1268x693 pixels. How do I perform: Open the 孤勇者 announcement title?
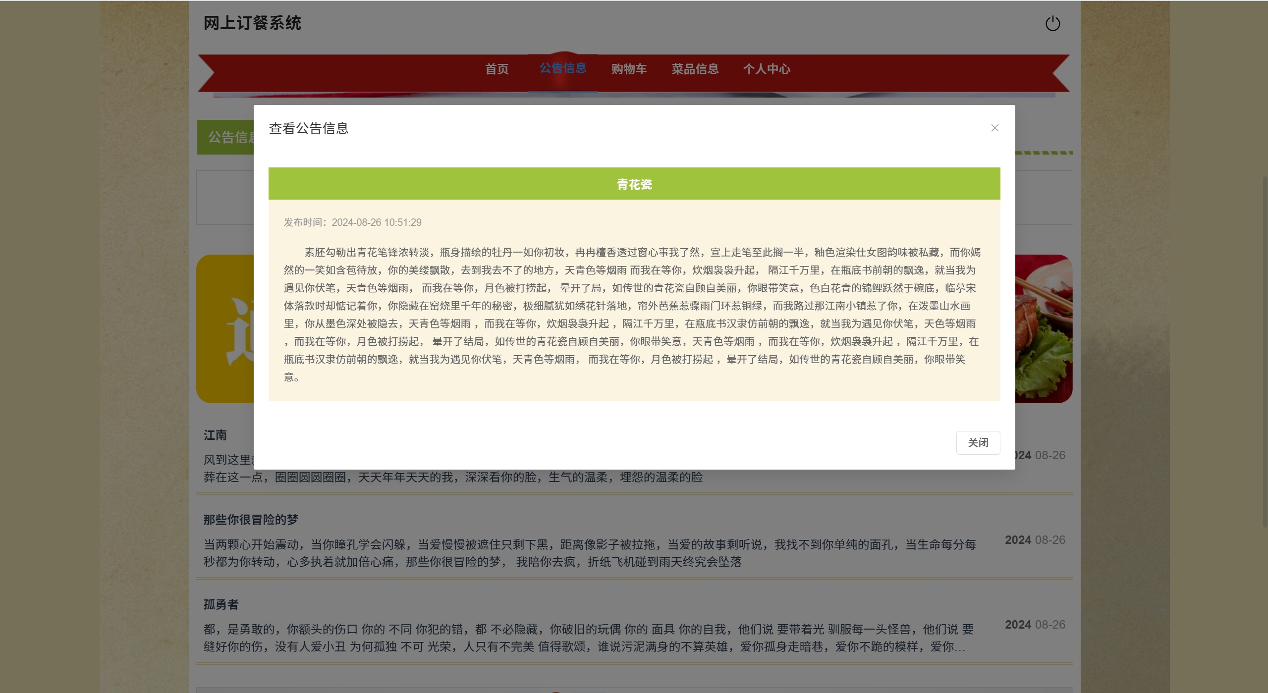[x=221, y=604]
